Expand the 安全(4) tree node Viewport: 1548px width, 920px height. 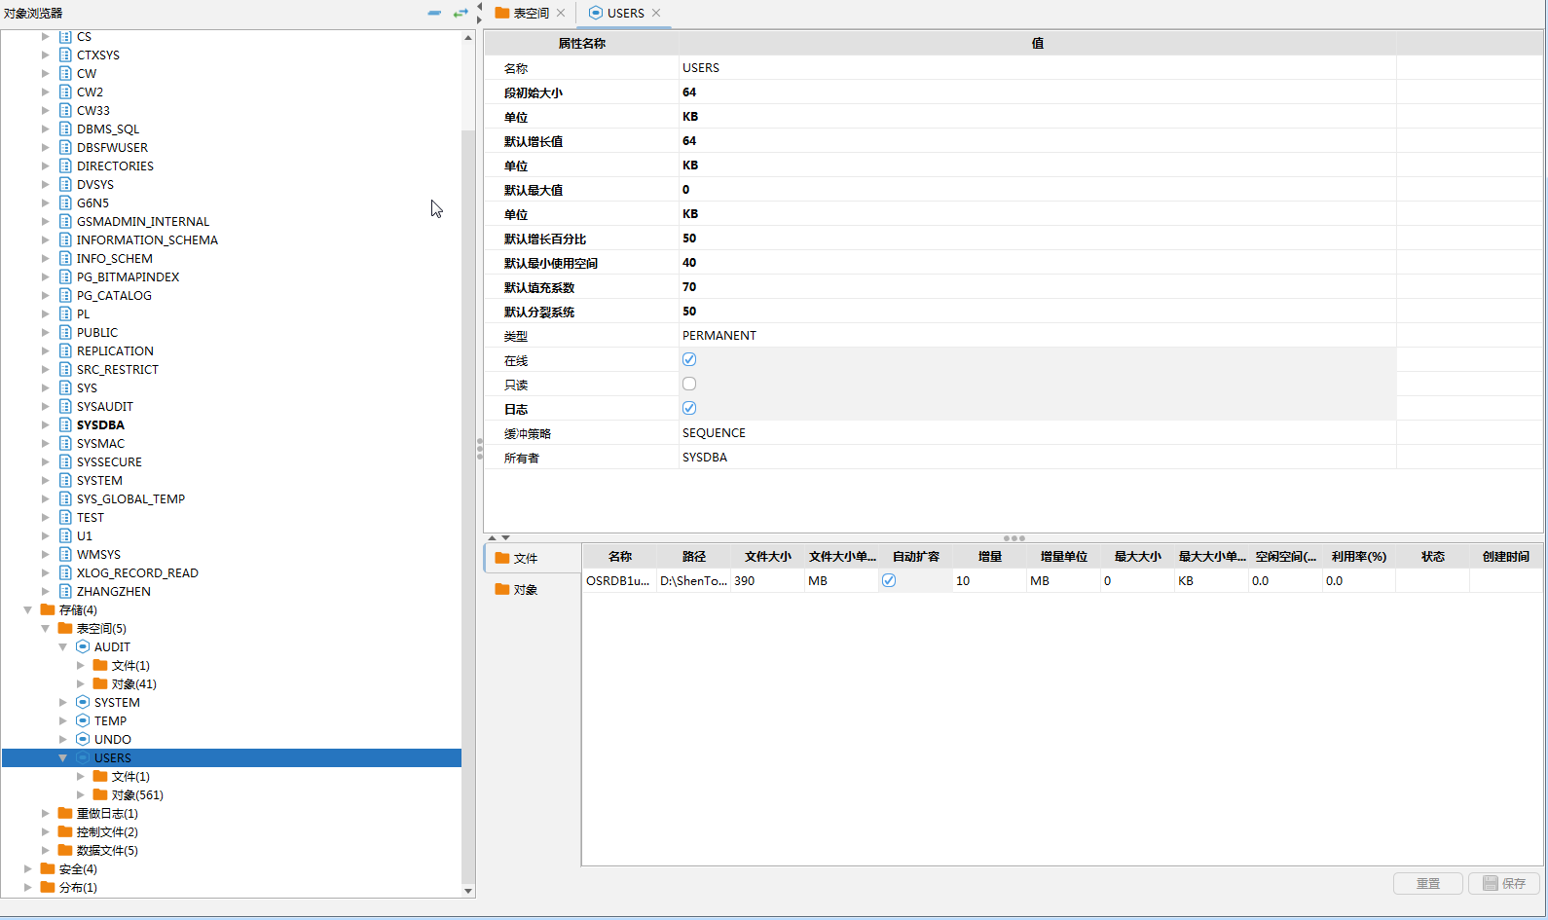coord(27,868)
